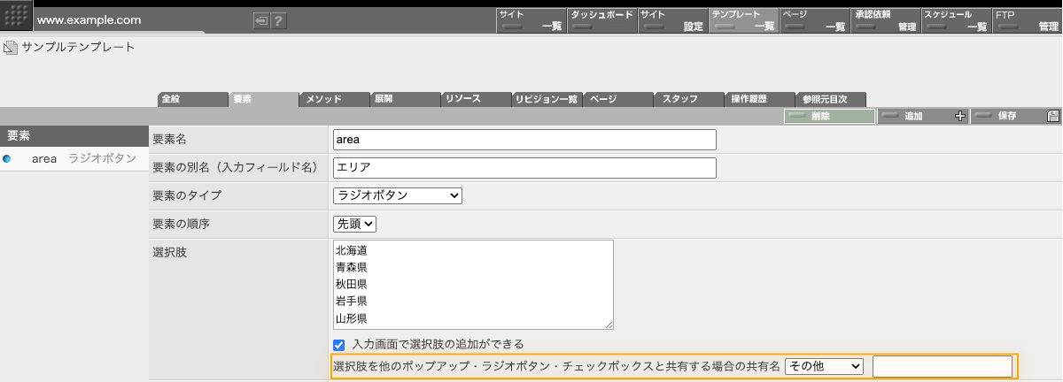Switch to the スタッフ tab

coord(688,99)
